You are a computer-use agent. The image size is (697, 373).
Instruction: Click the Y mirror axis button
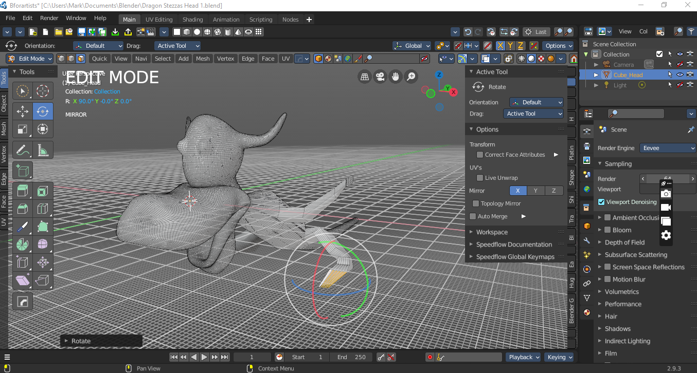[x=535, y=191]
